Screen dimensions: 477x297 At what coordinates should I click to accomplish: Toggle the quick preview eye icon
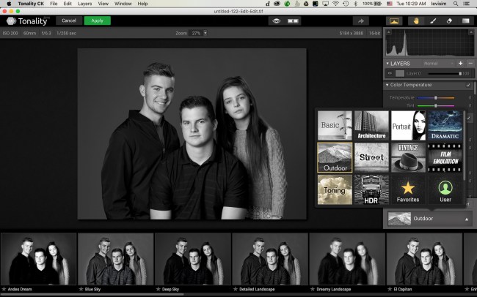276,21
